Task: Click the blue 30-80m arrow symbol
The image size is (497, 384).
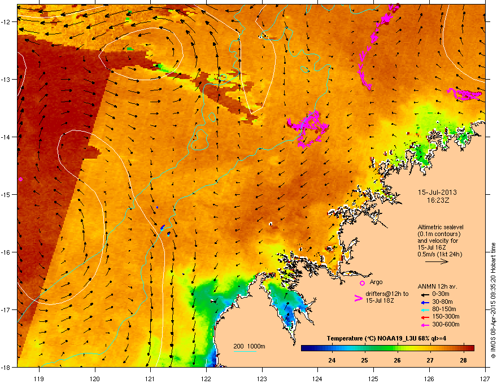Action: tap(425, 302)
